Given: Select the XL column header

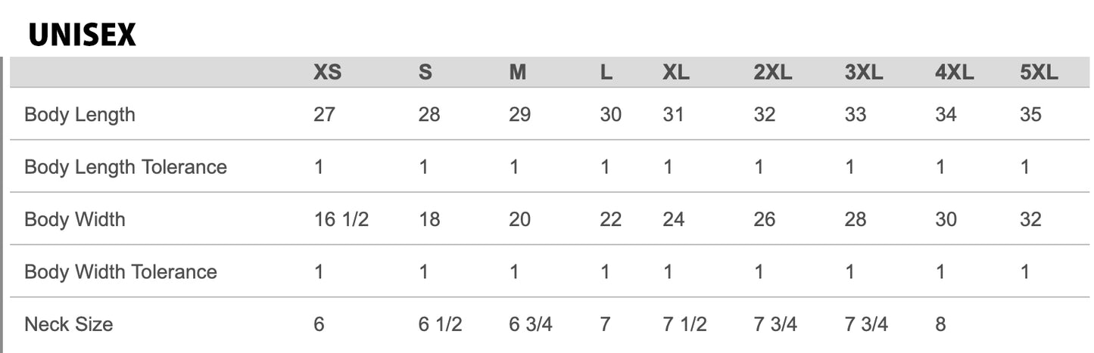Looking at the screenshot, I should (676, 73).
